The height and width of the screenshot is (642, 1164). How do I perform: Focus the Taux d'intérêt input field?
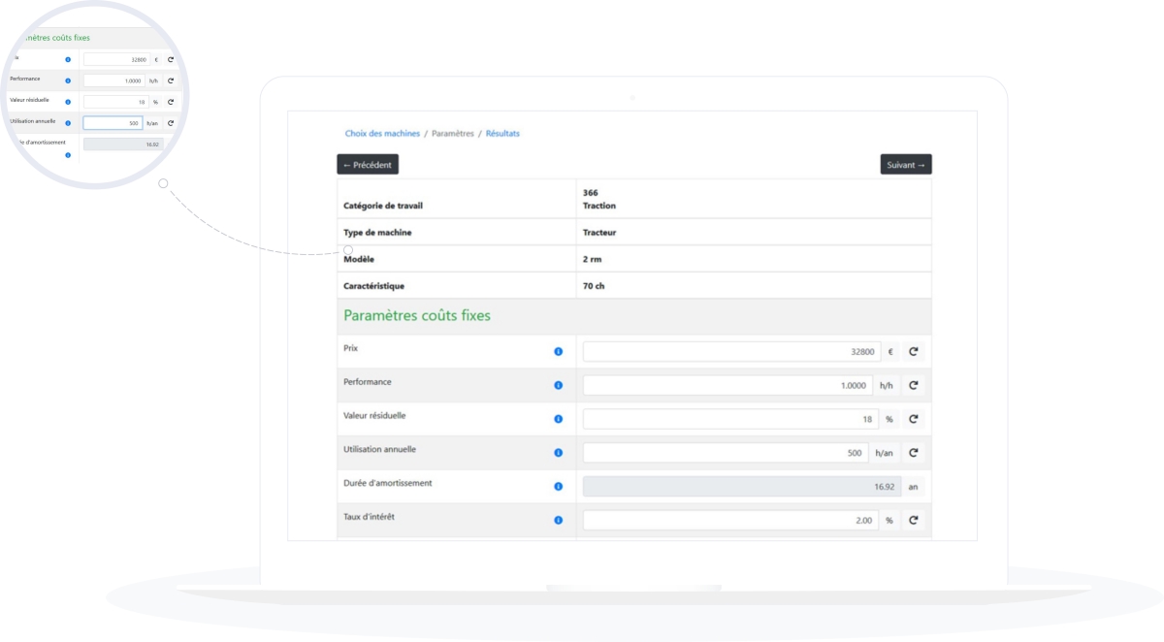[x=730, y=521]
